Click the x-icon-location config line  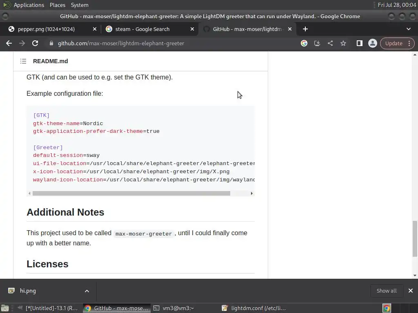[131, 172]
